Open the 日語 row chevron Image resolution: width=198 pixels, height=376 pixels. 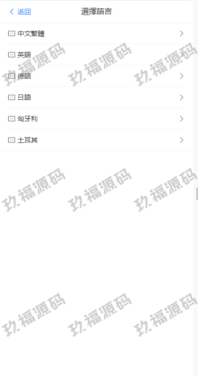(182, 97)
